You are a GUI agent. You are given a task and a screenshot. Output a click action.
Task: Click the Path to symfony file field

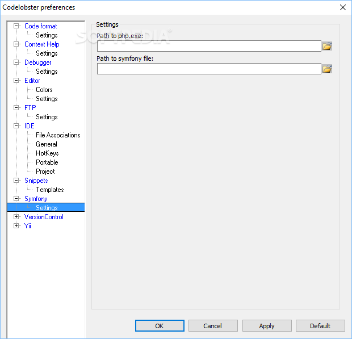(209, 69)
